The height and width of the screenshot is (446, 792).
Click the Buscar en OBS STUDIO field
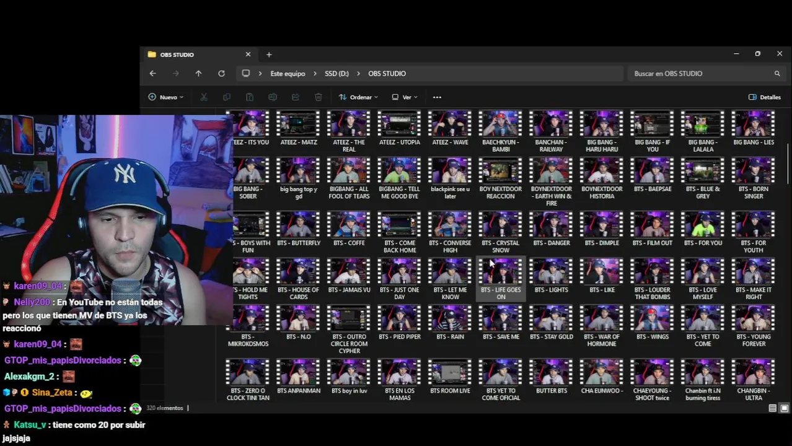pyautogui.click(x=705, y=73)
